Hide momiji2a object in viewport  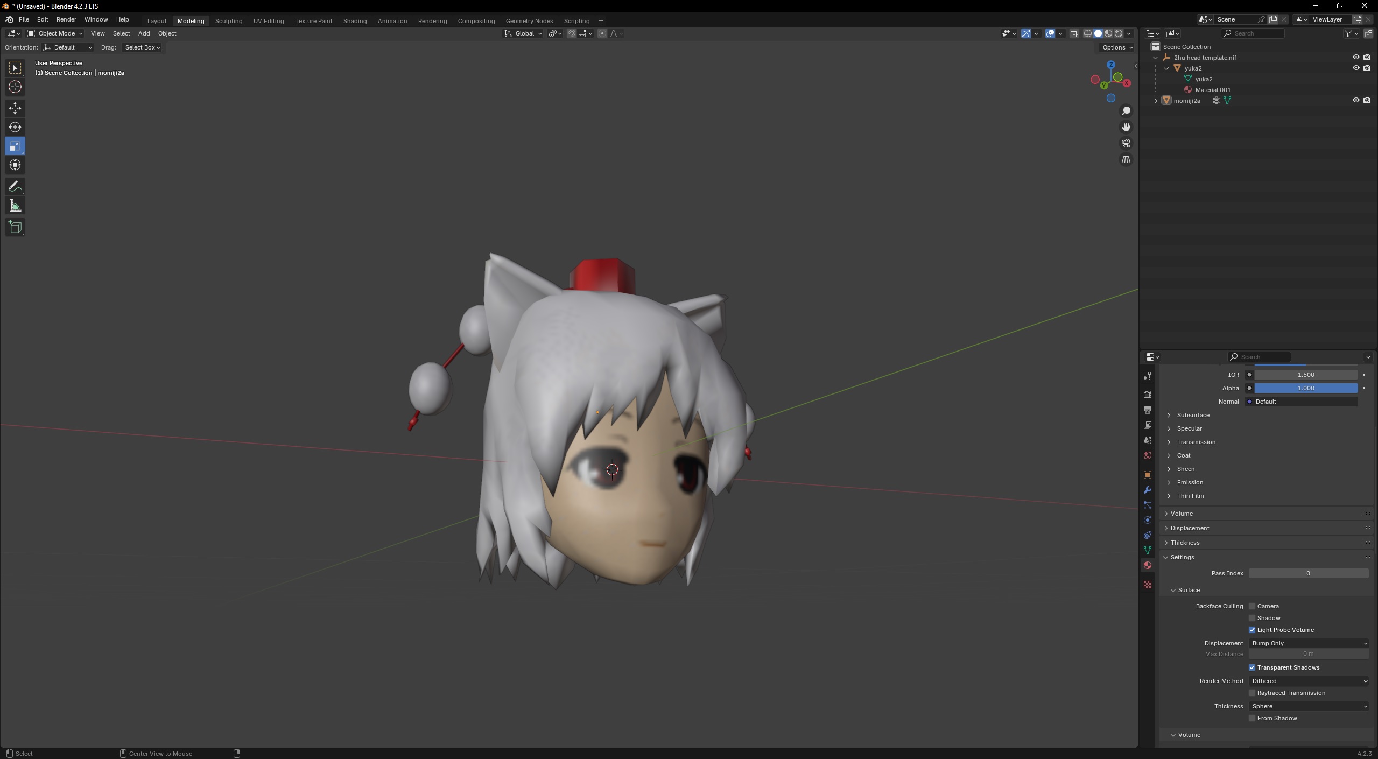tap(1355, 100)
